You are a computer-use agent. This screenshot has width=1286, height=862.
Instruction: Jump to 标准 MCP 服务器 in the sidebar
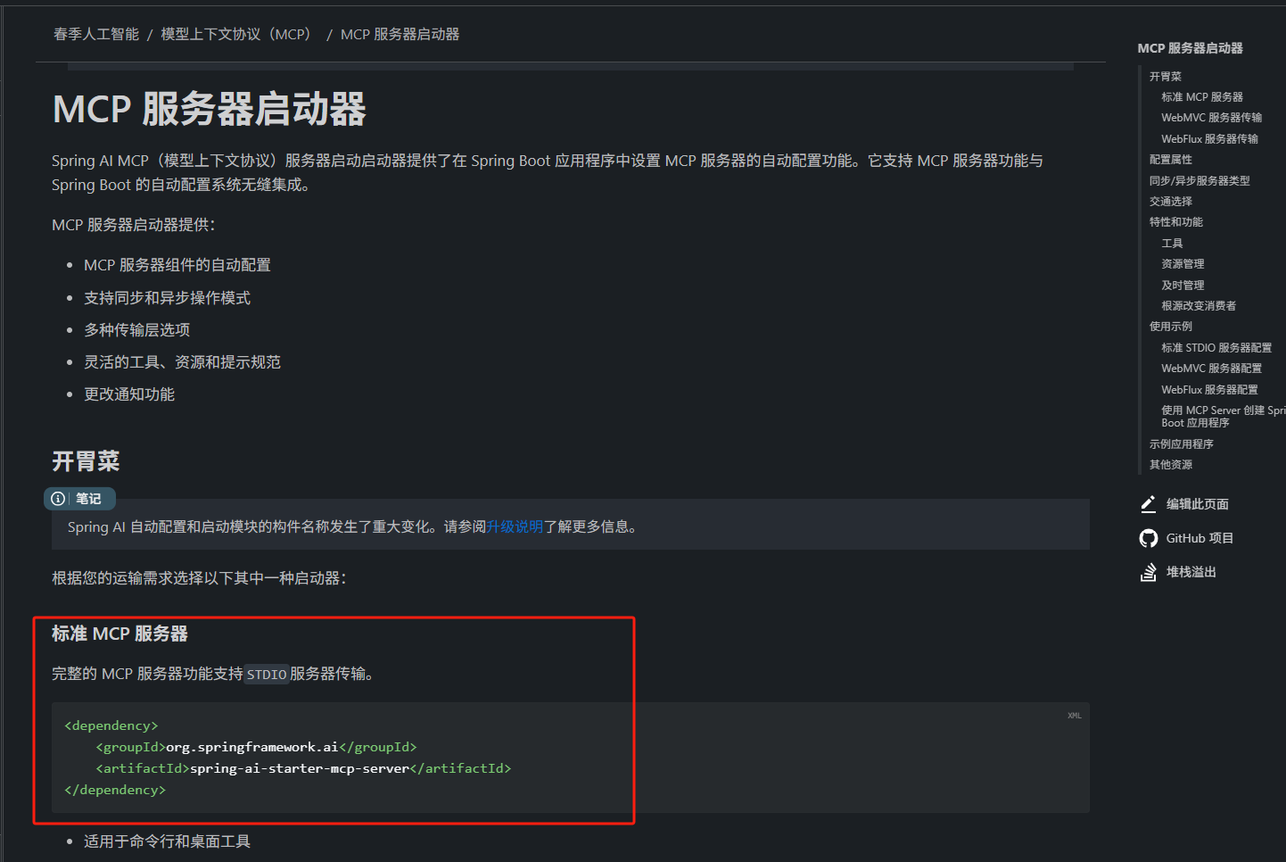pyautogui.click(x=1202, y=97)
